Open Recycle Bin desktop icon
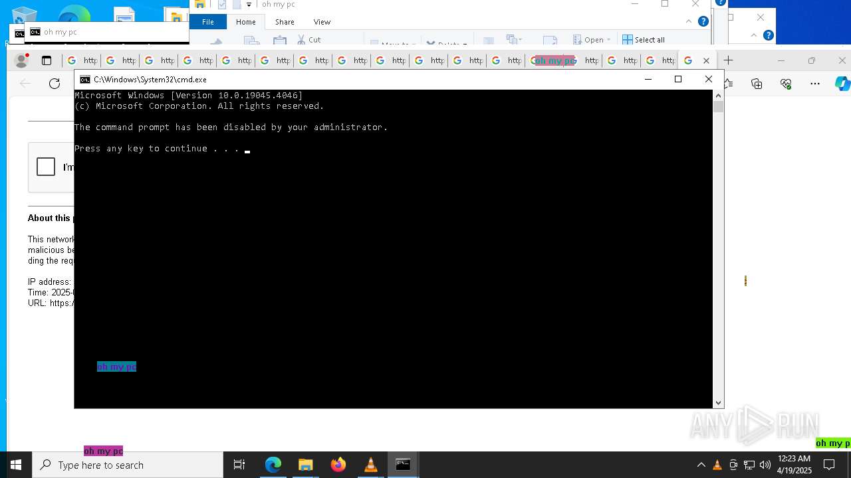This screenshot has width=851, height=478. [25, 15]
